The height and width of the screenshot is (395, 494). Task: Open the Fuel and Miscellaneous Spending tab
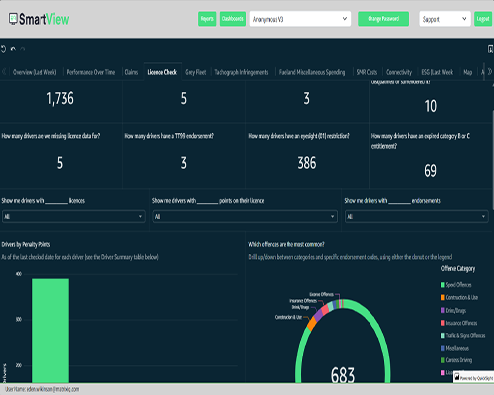tap(311, 72)
